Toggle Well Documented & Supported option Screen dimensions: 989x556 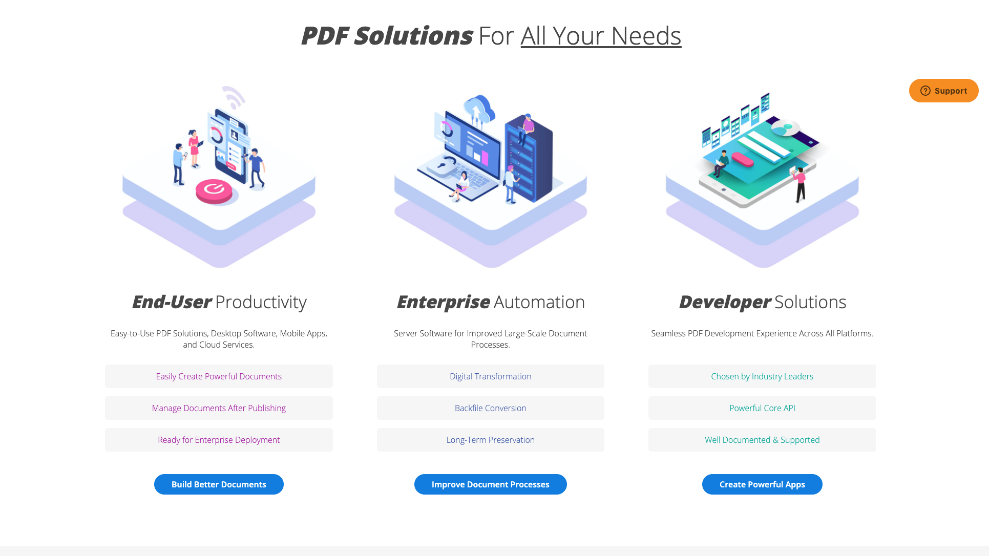click(x=762, y=439)
